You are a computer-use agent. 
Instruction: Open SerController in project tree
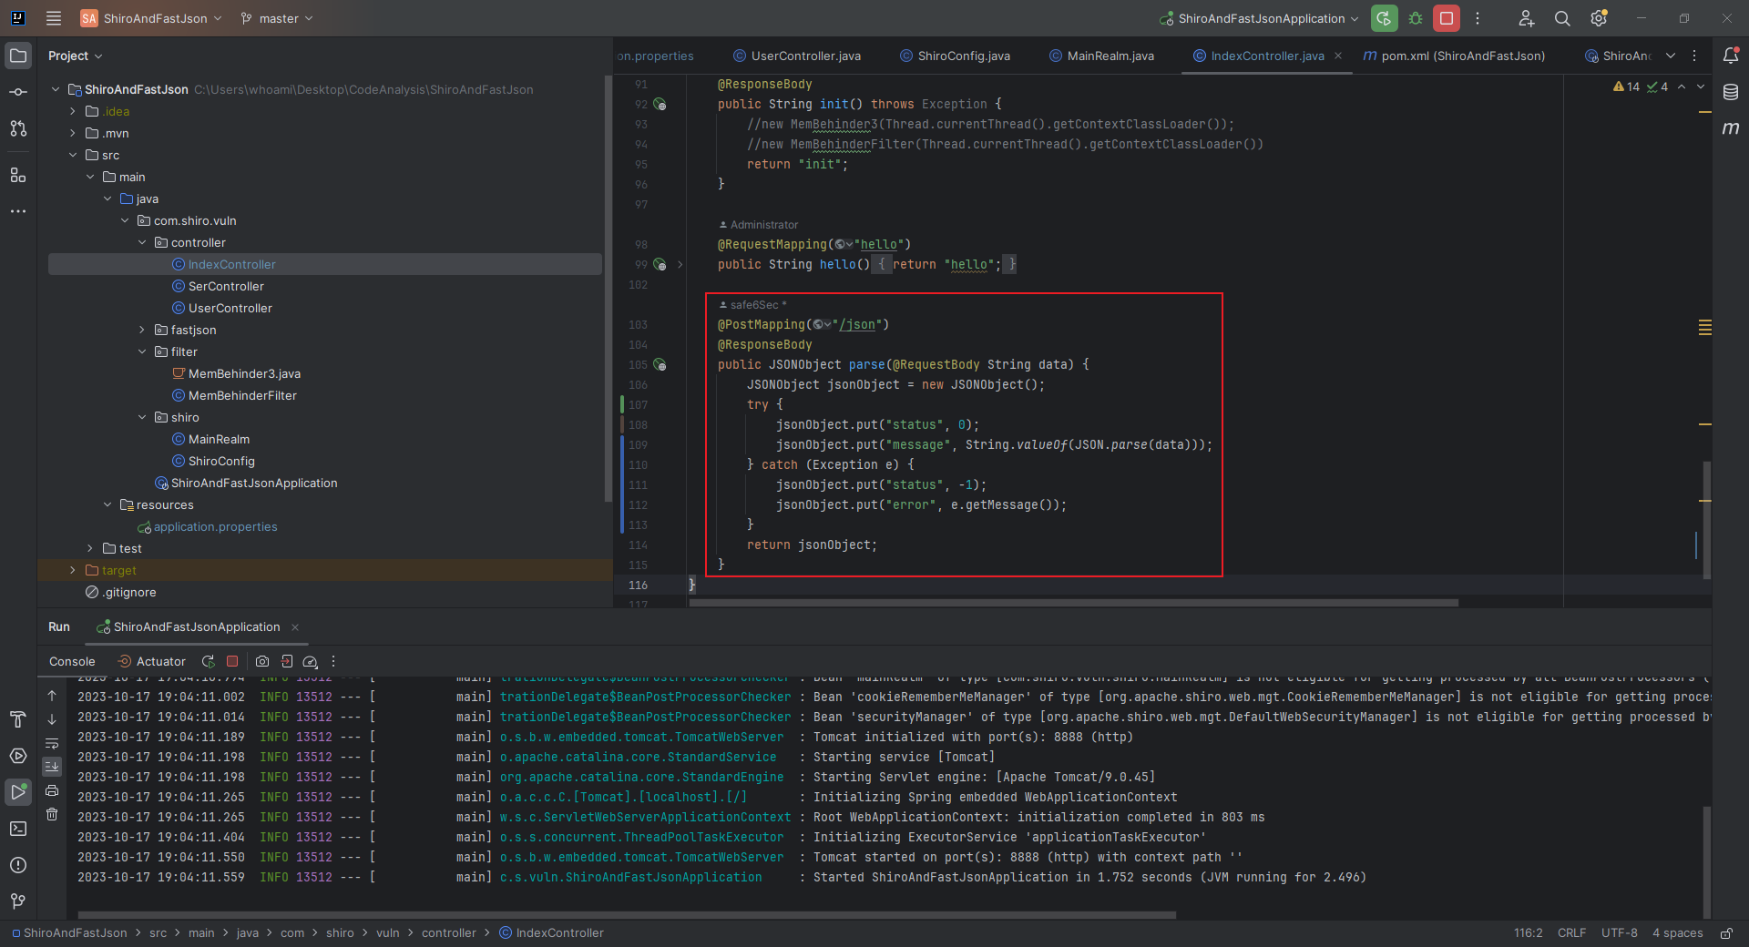pyautogui.click(x=226, y=286)
